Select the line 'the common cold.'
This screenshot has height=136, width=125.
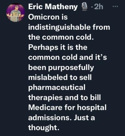pyautogui.click(x=61, y=37)
